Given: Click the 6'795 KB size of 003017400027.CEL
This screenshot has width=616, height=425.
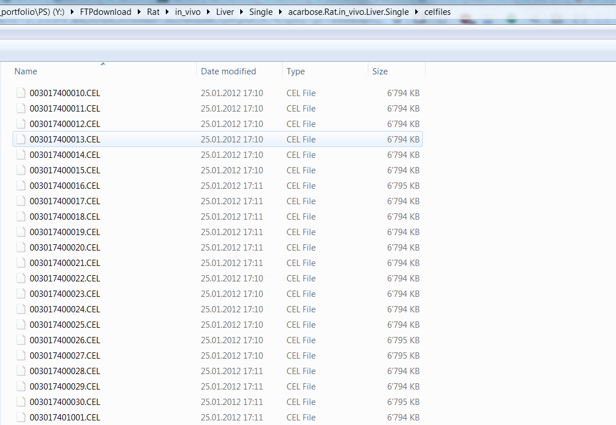Looking at the screenshot, I should pos(403,355).
